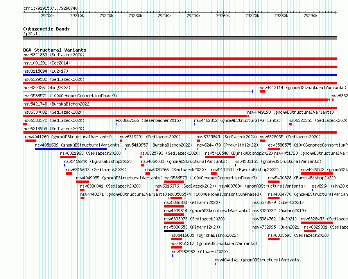Click nsv6329532 (Sedlazeck2020) label
348x279 pixels.
coord(54,79)
